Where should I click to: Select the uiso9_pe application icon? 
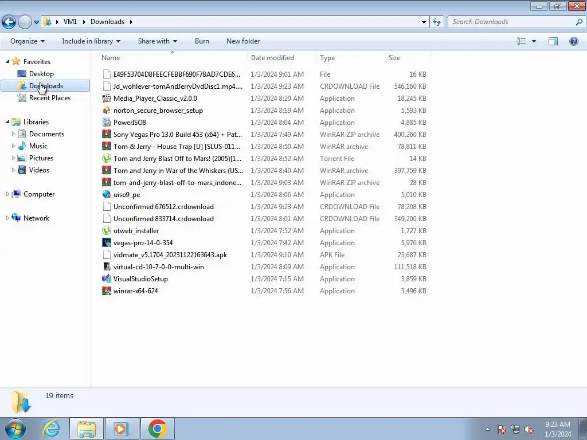tap(106, 195)
